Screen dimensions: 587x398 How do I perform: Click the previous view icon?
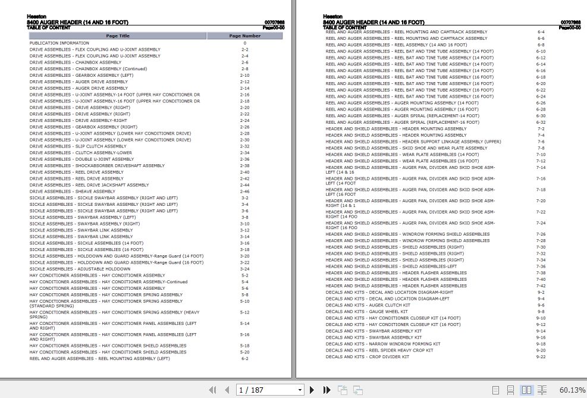pos(342,390)
